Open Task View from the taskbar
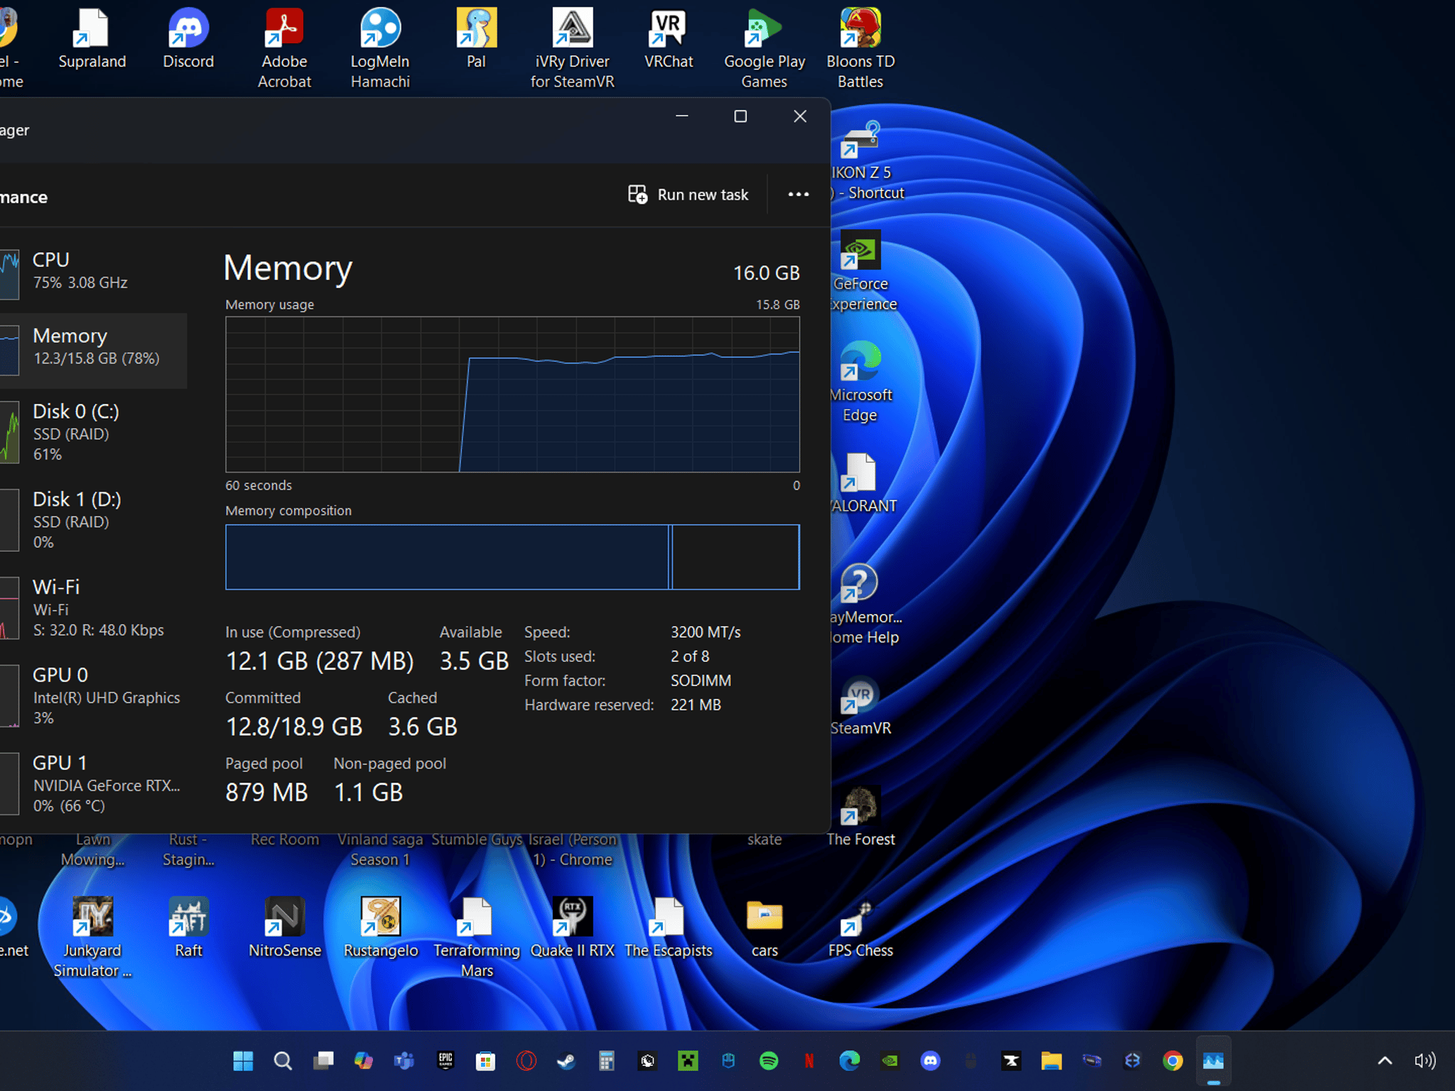 tap(323, 1060)
